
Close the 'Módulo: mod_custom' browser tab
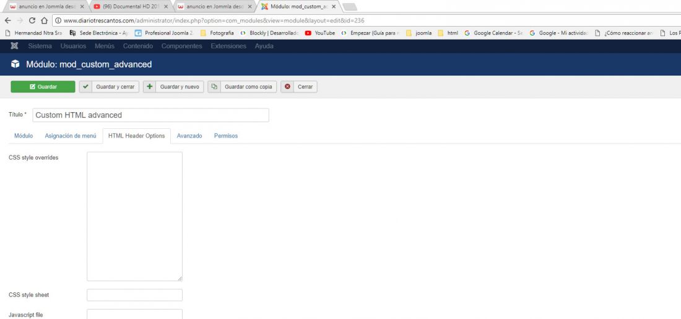(333, 7)
